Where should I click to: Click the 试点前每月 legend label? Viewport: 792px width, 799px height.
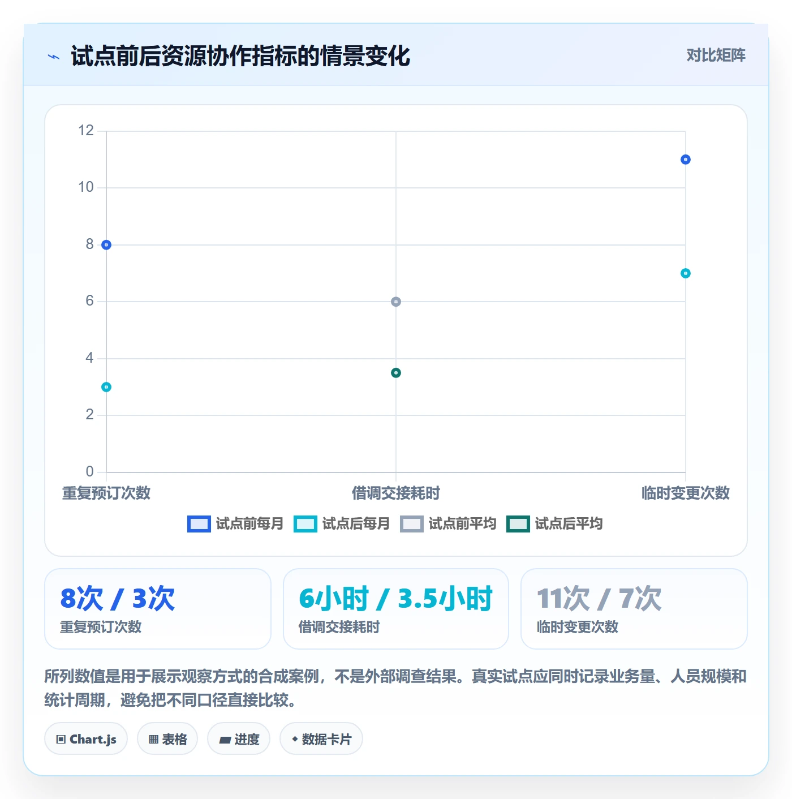[249, 524]
